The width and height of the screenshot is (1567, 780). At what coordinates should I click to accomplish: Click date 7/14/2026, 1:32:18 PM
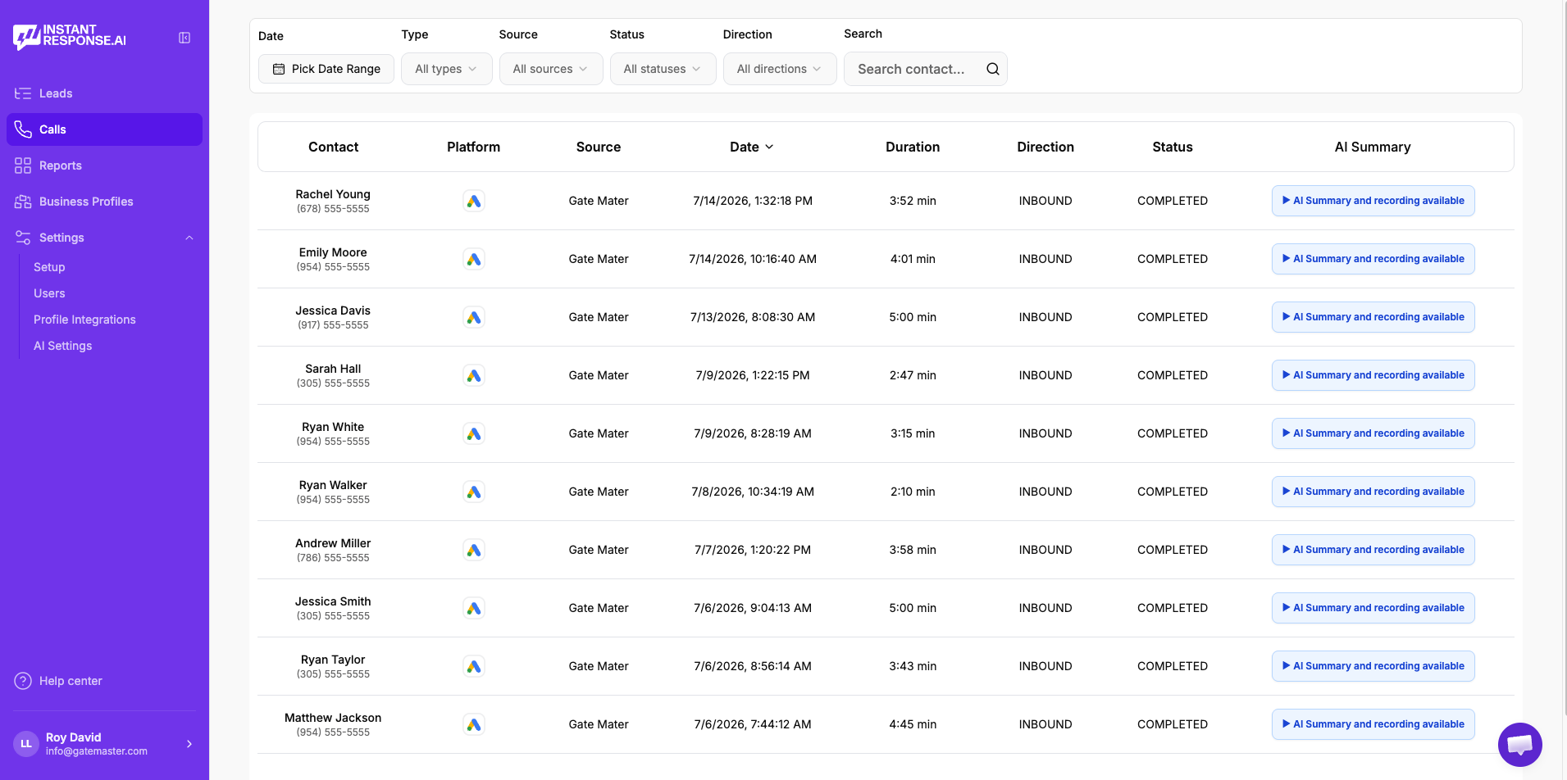pos(753,201)
